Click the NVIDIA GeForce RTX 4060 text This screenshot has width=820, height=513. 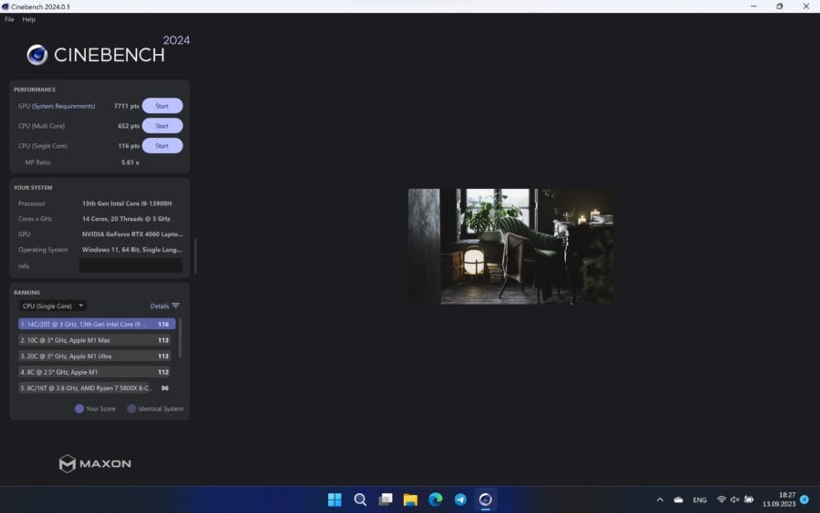[132, 234]
